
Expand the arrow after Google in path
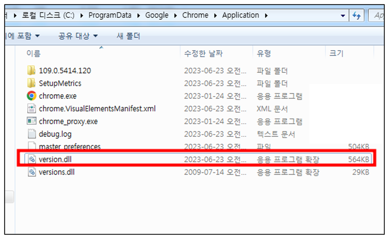175,16
